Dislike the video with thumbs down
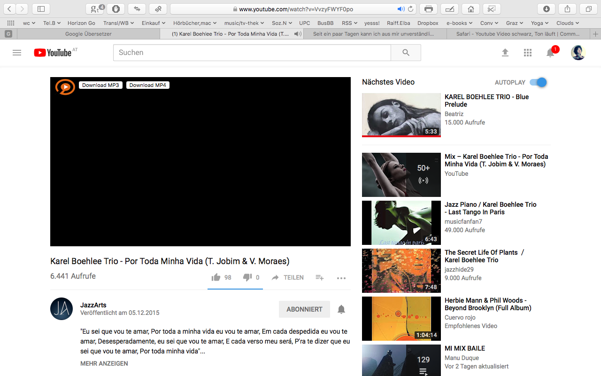 click(247, 277)
